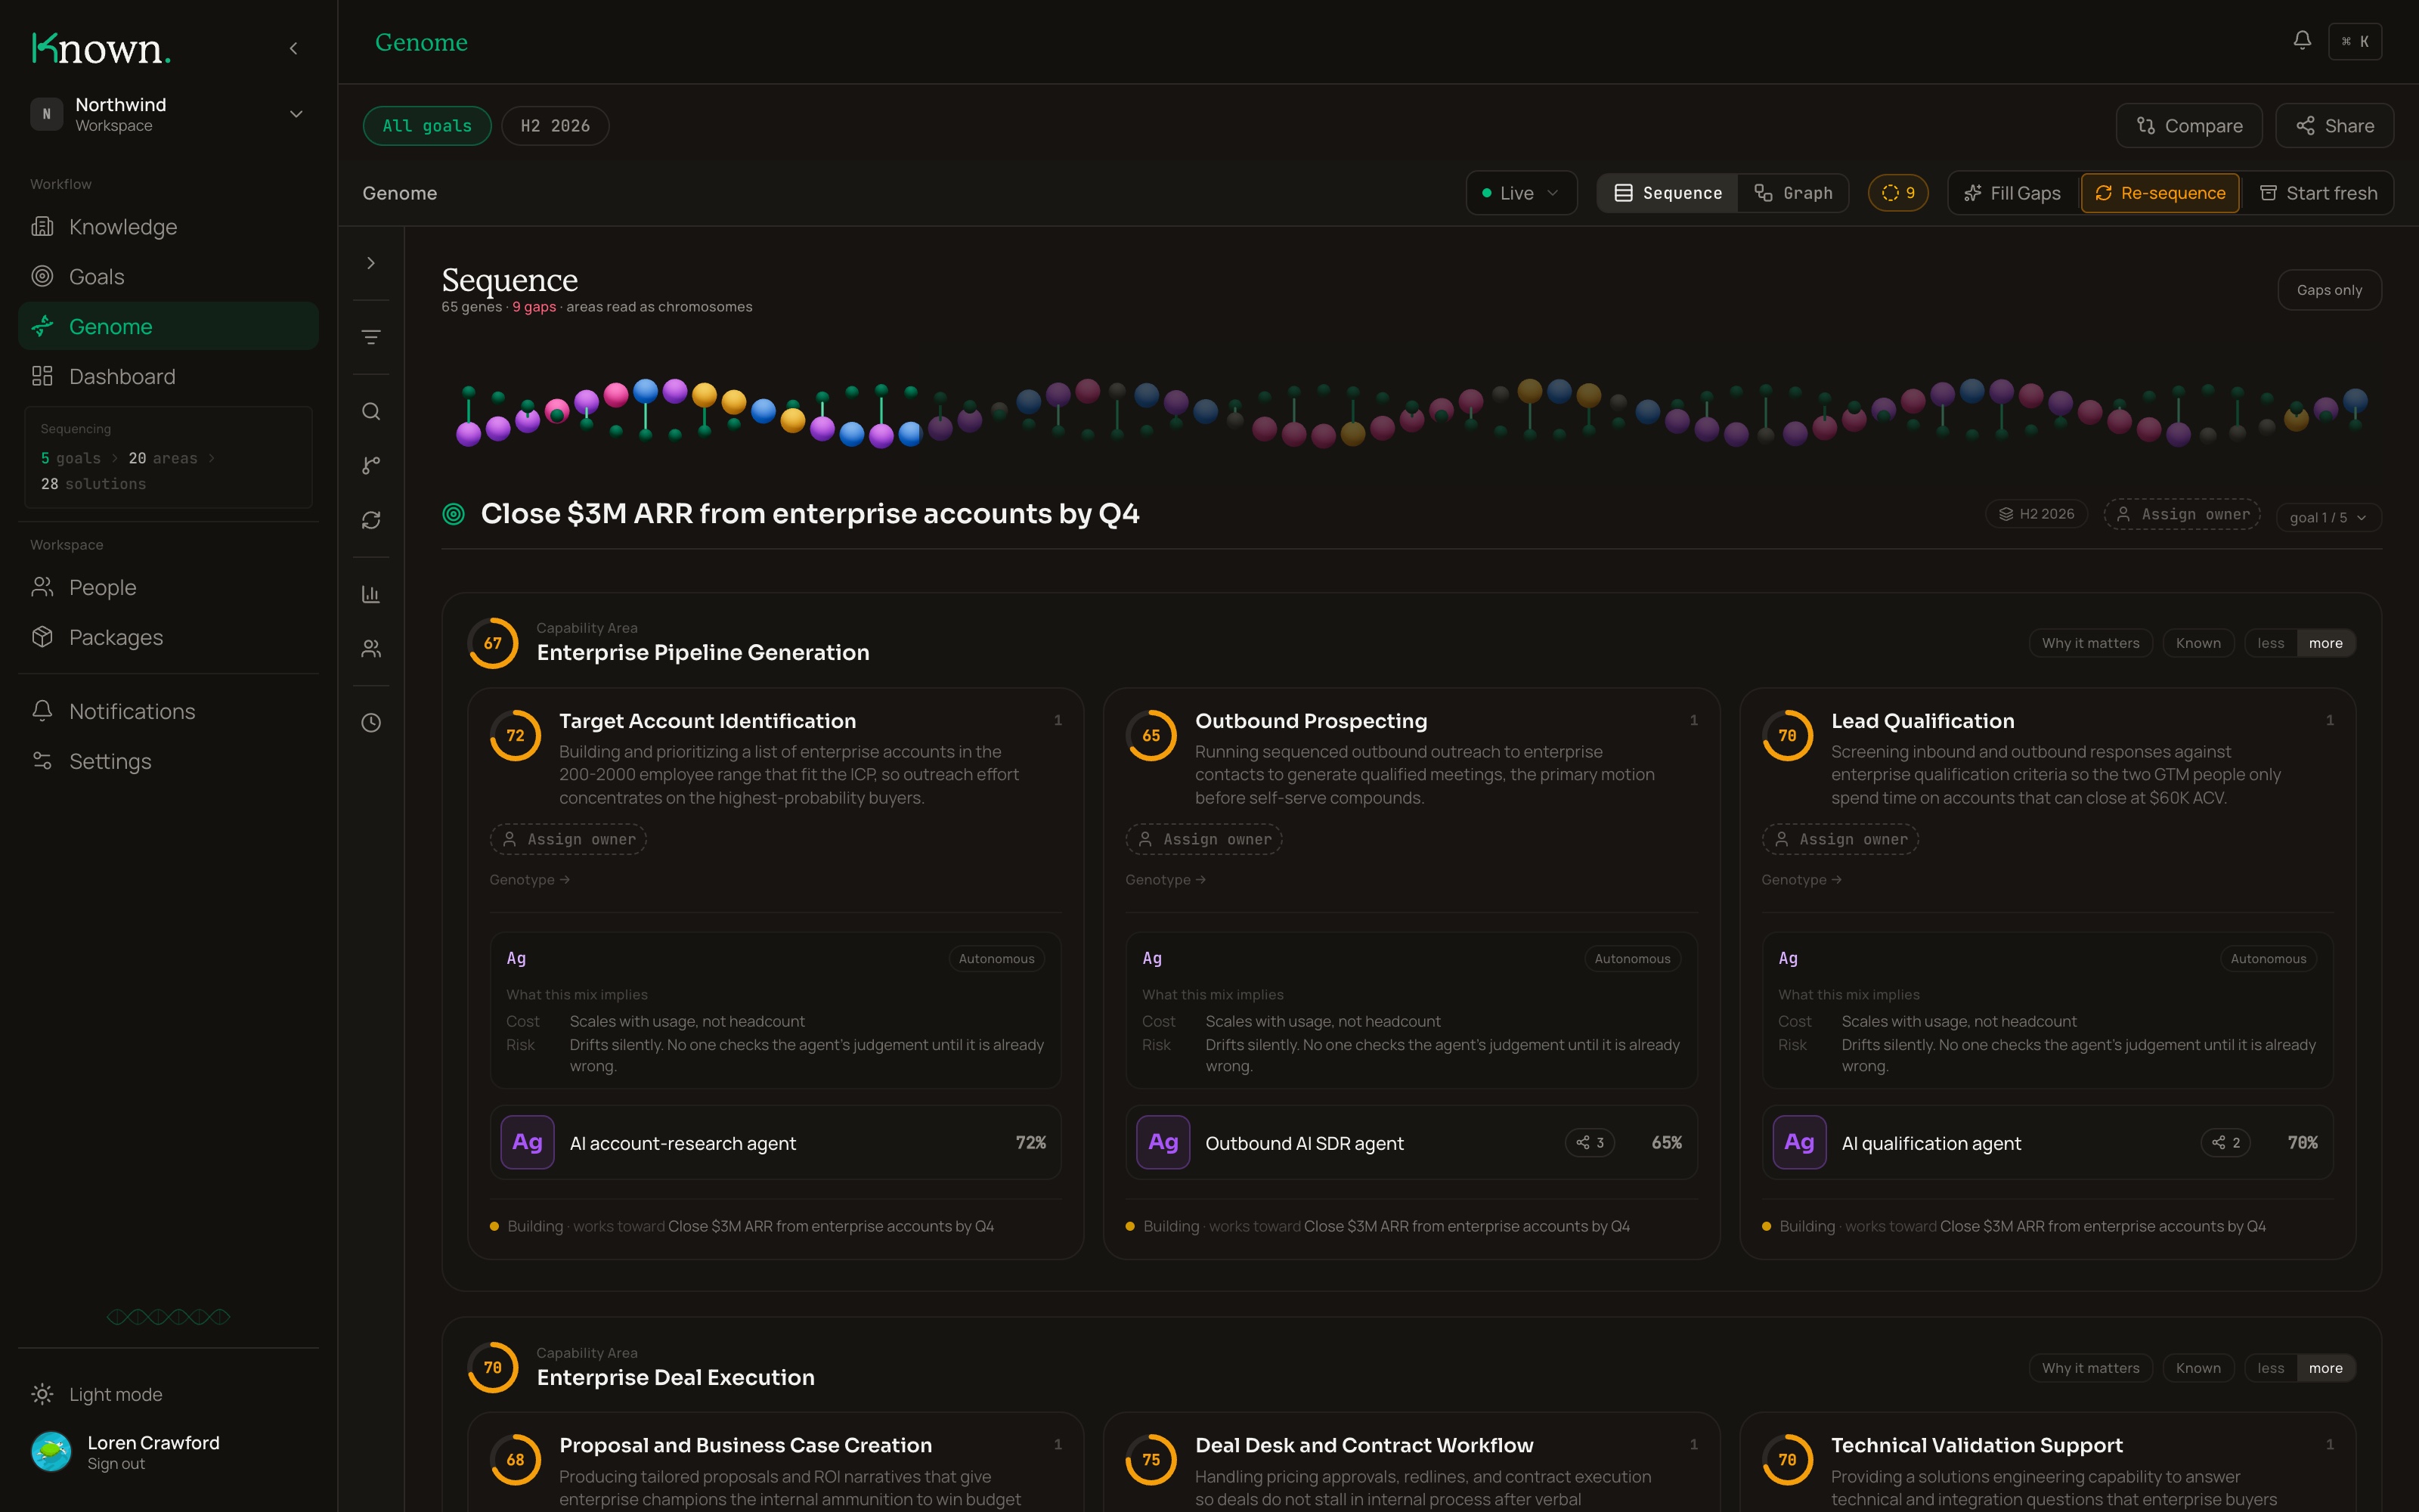Open the branch icon in the rail
Image resolution: width=2419 pixels, height=1512 pixels.
click(371, 466)
